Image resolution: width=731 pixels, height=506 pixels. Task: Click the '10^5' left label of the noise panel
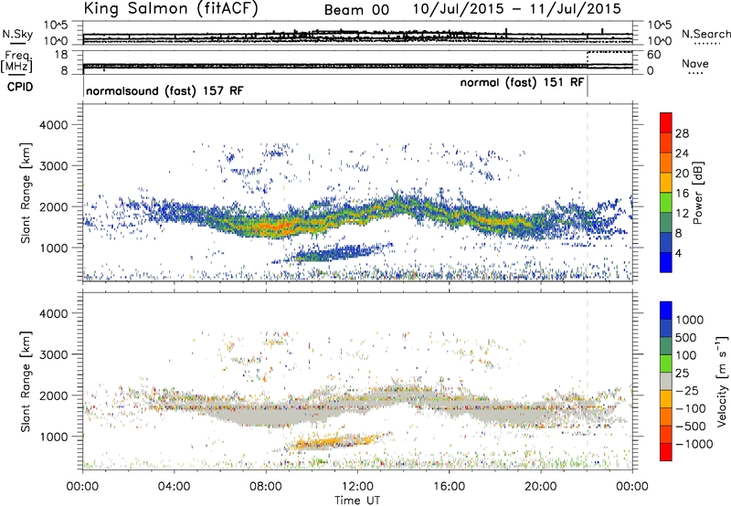[56, 26]
